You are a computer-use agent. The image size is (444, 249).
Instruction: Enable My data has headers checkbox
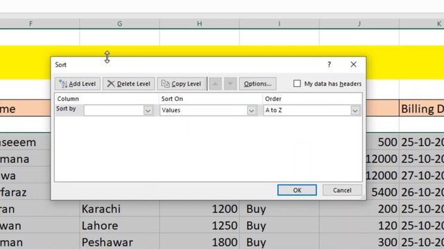coord(297,84)
